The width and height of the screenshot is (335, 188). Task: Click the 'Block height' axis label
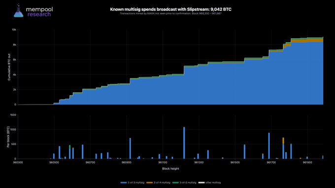pyautogui.click(x=170, y=169)
